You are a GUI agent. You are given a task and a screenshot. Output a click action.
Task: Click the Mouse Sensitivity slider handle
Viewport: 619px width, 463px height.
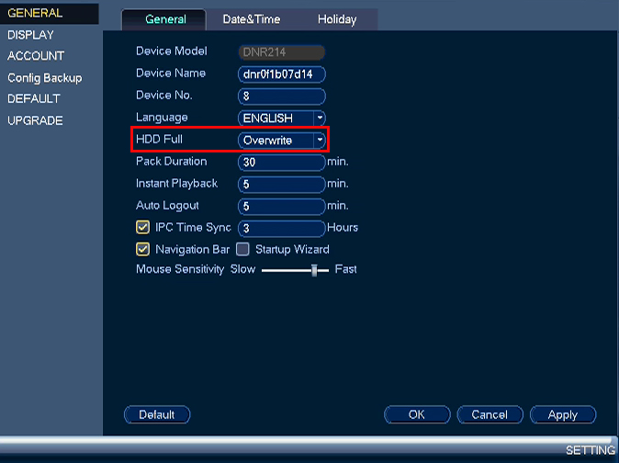click(x=314, y=270)
